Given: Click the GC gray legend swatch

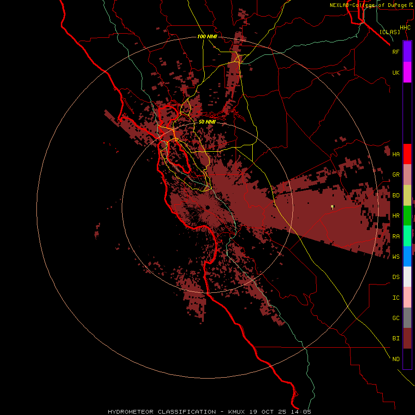Looking at the screenshot, I should coord(407,318).
